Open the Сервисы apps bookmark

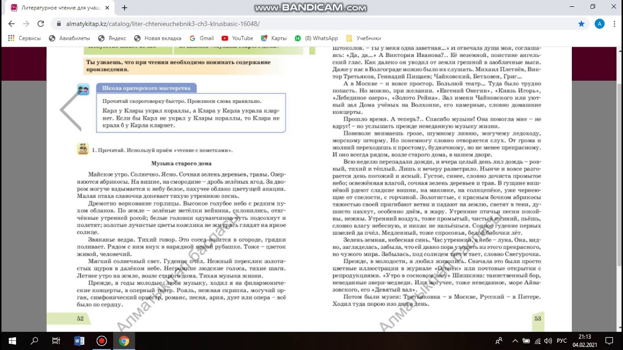(24, 38)
